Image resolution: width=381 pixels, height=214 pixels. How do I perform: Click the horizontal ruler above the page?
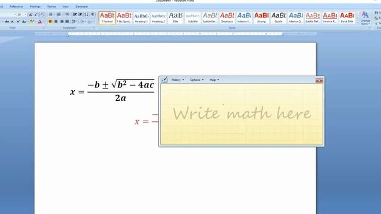click(x=175, y=34)
